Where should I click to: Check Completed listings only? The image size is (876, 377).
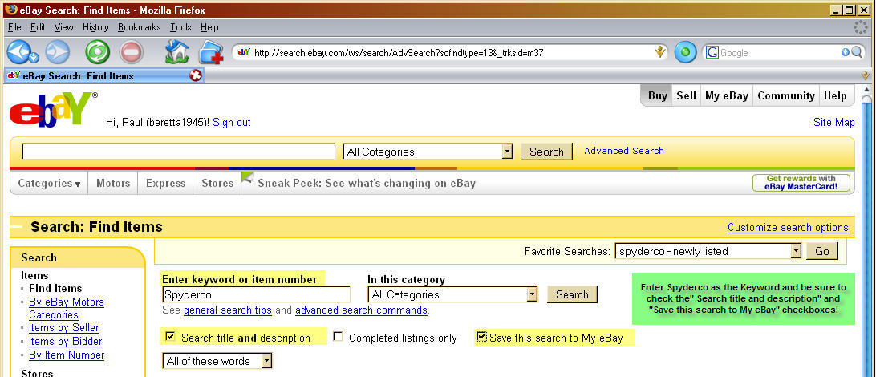338,337
